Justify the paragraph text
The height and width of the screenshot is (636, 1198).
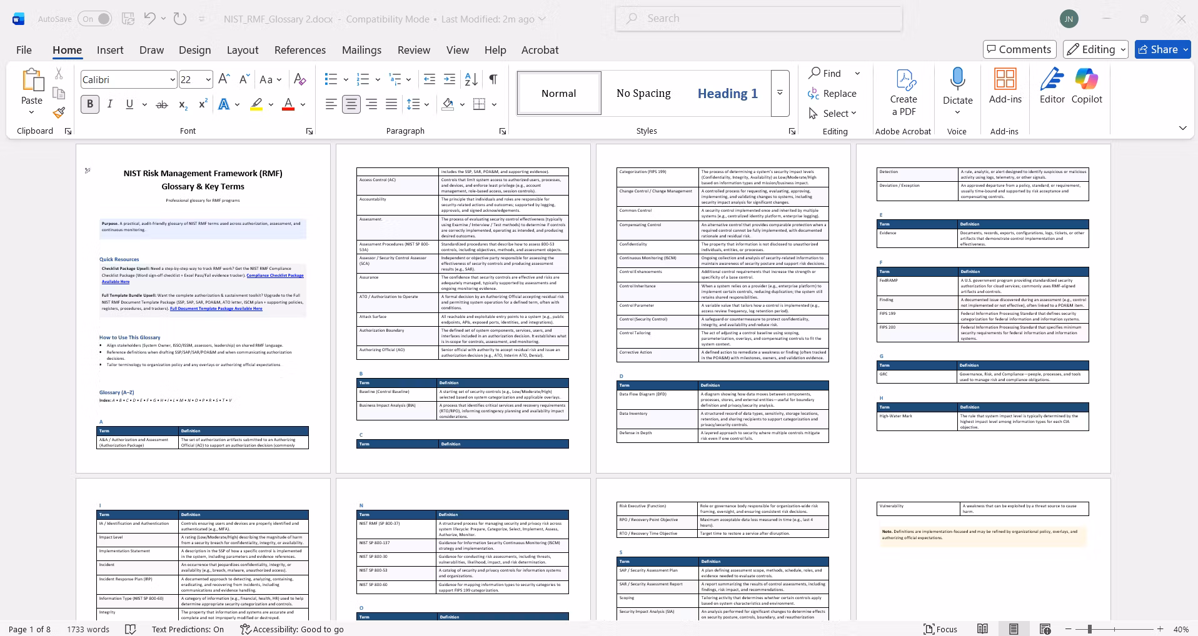[x=391, y=104]
